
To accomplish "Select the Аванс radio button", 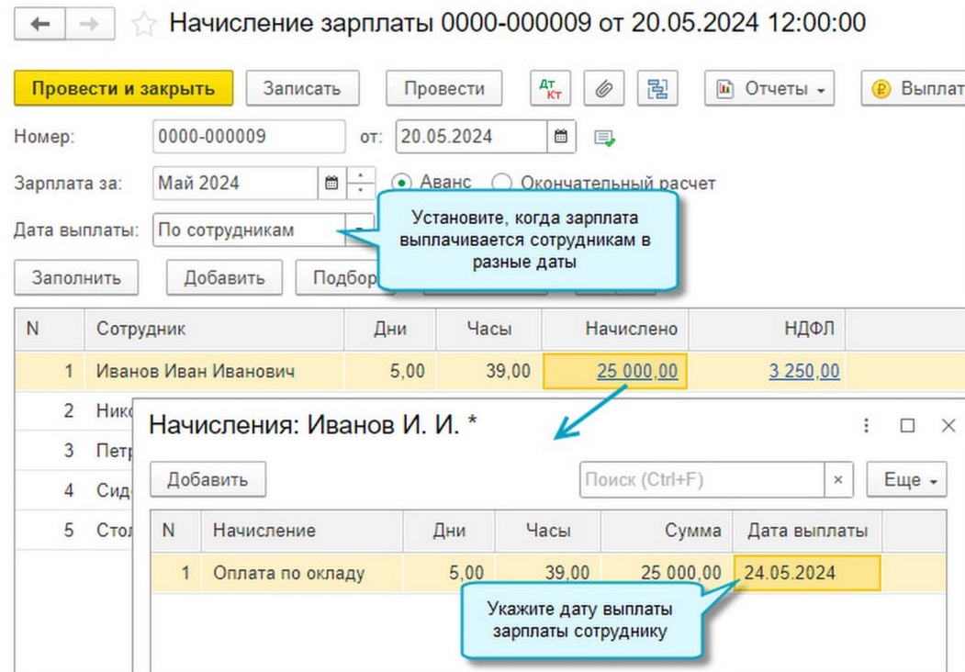I will (401, 183).
